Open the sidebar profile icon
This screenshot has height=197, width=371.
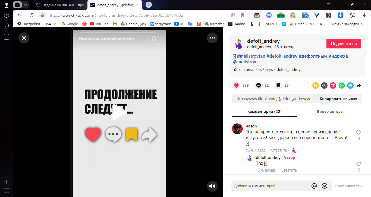[7, 5]
